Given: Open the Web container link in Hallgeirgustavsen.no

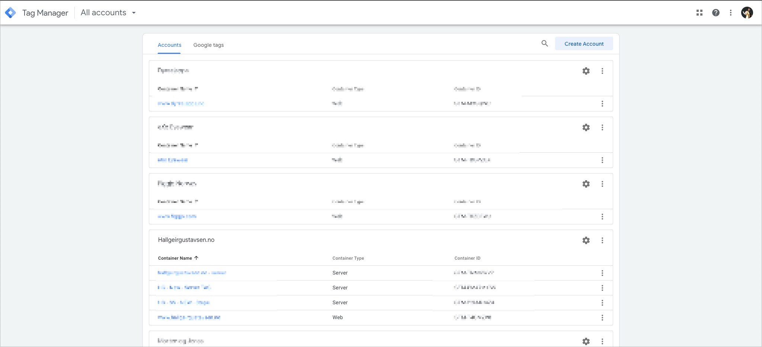Looking at the screenshot, I should coord(189,318).
